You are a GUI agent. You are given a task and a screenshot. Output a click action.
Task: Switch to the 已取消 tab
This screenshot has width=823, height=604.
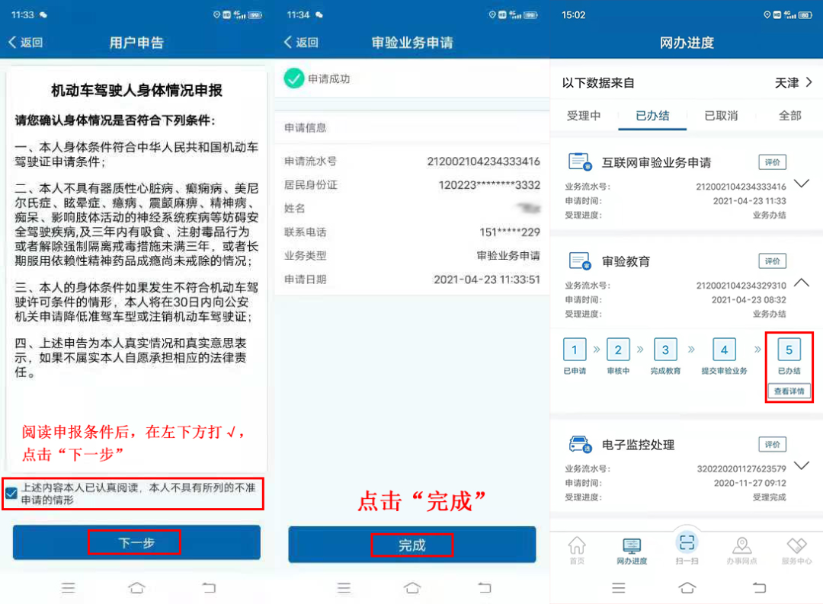pos(721,114)
